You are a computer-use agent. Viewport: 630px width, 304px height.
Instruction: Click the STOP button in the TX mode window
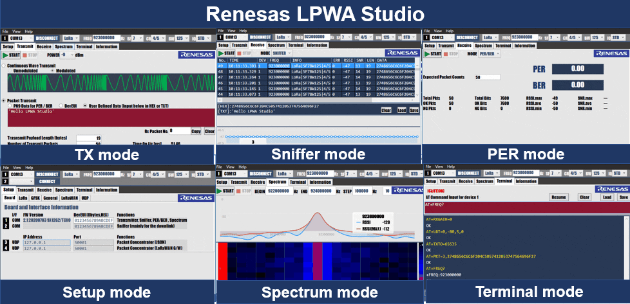[30, 55]
